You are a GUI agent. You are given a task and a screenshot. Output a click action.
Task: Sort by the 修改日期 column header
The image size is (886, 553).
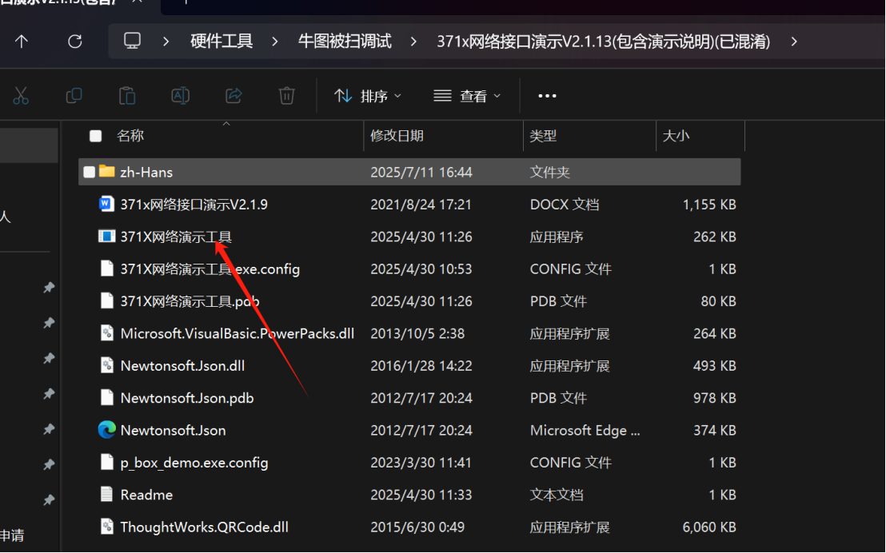(x=397, y=136)
